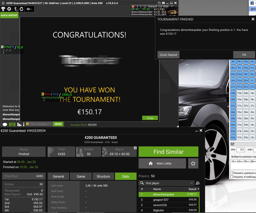Select player row gragas1337

pos(169,200)
